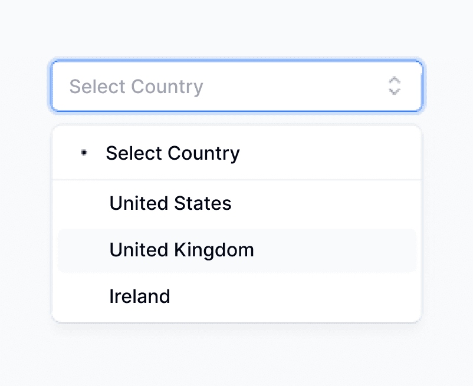473x386 pixels.
Task: Click the Select Country placeholder text
Action: click(136, 87)
